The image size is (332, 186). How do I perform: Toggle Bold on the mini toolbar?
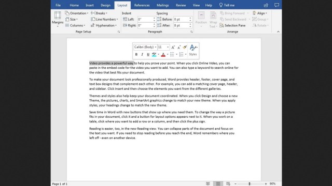pos(136,54)
